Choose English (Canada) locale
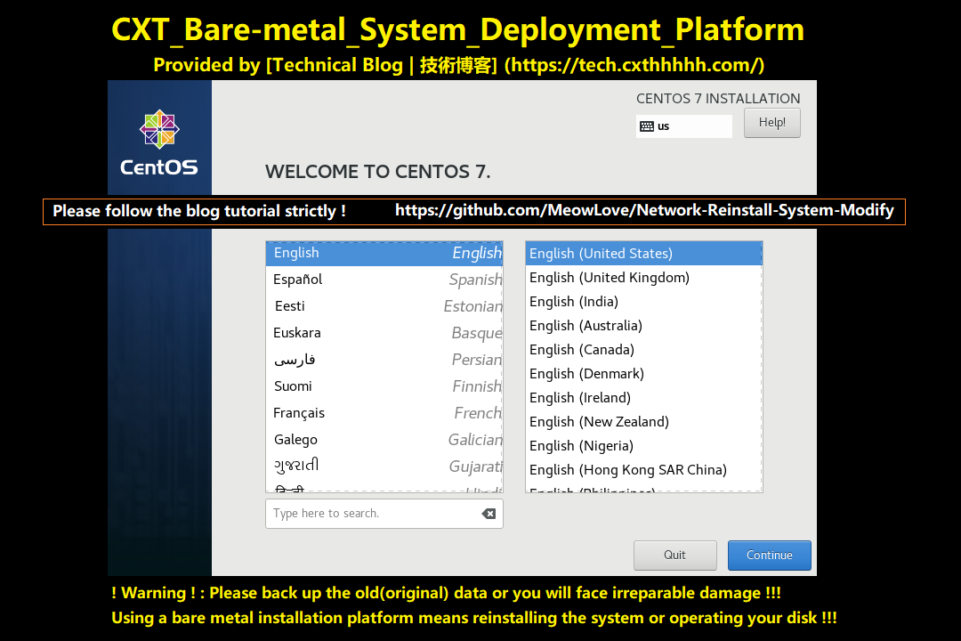961x641 pixels. 643,350
